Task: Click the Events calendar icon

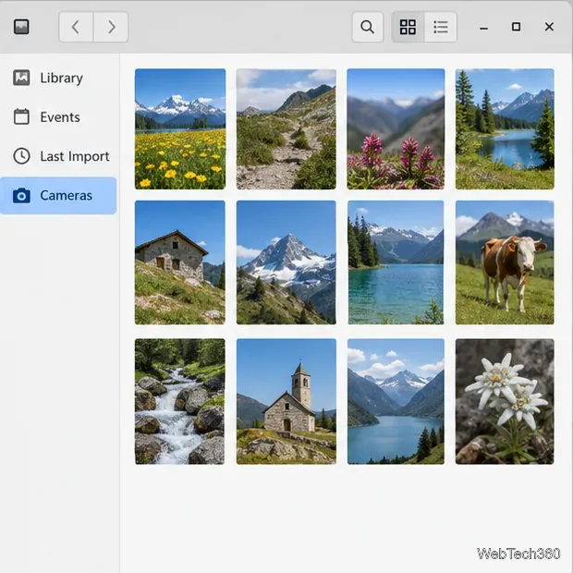Action: tap(21, 117)
